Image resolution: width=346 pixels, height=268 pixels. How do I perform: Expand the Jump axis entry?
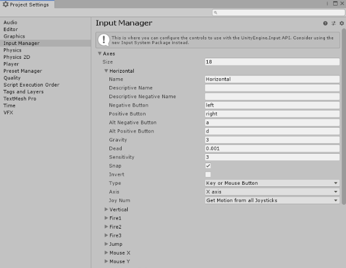click(x=106, y=244)
